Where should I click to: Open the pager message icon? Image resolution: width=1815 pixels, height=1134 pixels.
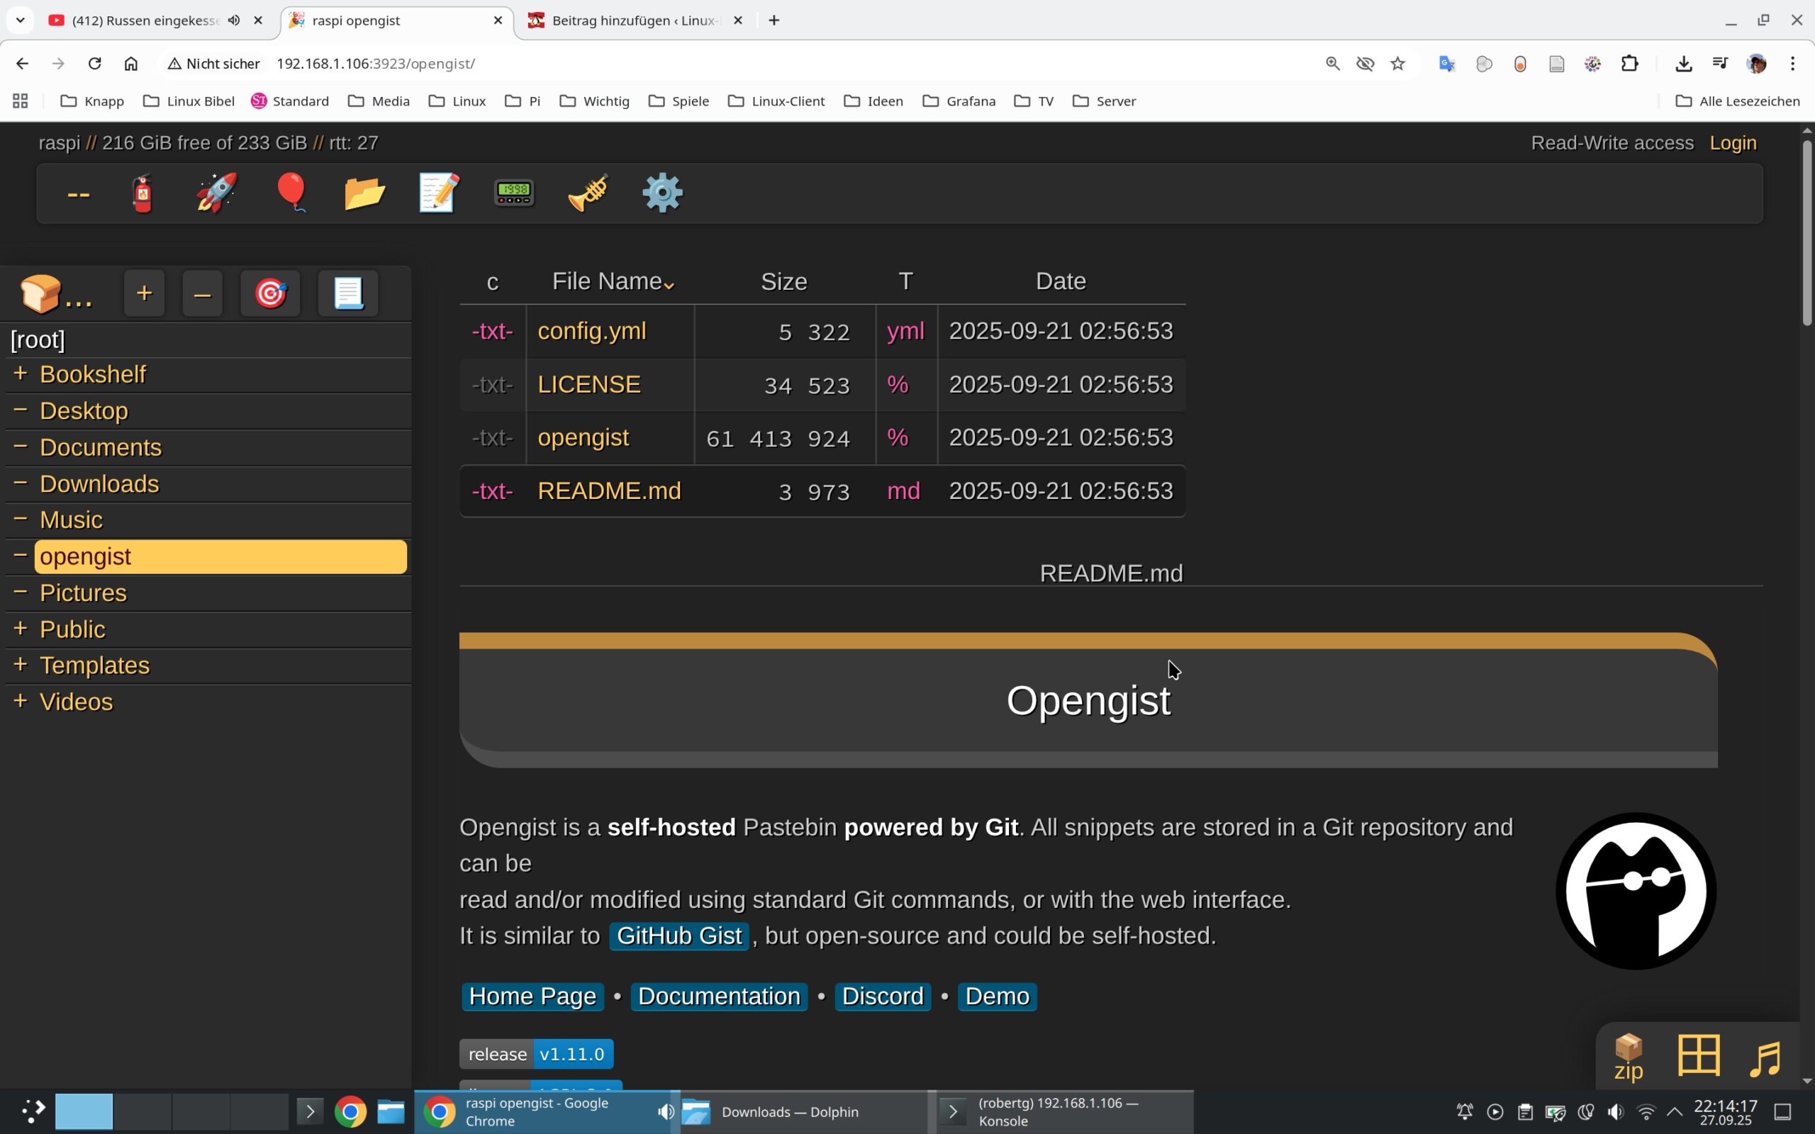514,193
